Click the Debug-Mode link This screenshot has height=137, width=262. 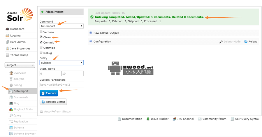tap(232, 42)
